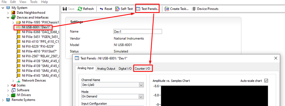The image size is (285, 106).
Task: Click the Network Devices icon
Action: tap(18, 80)
